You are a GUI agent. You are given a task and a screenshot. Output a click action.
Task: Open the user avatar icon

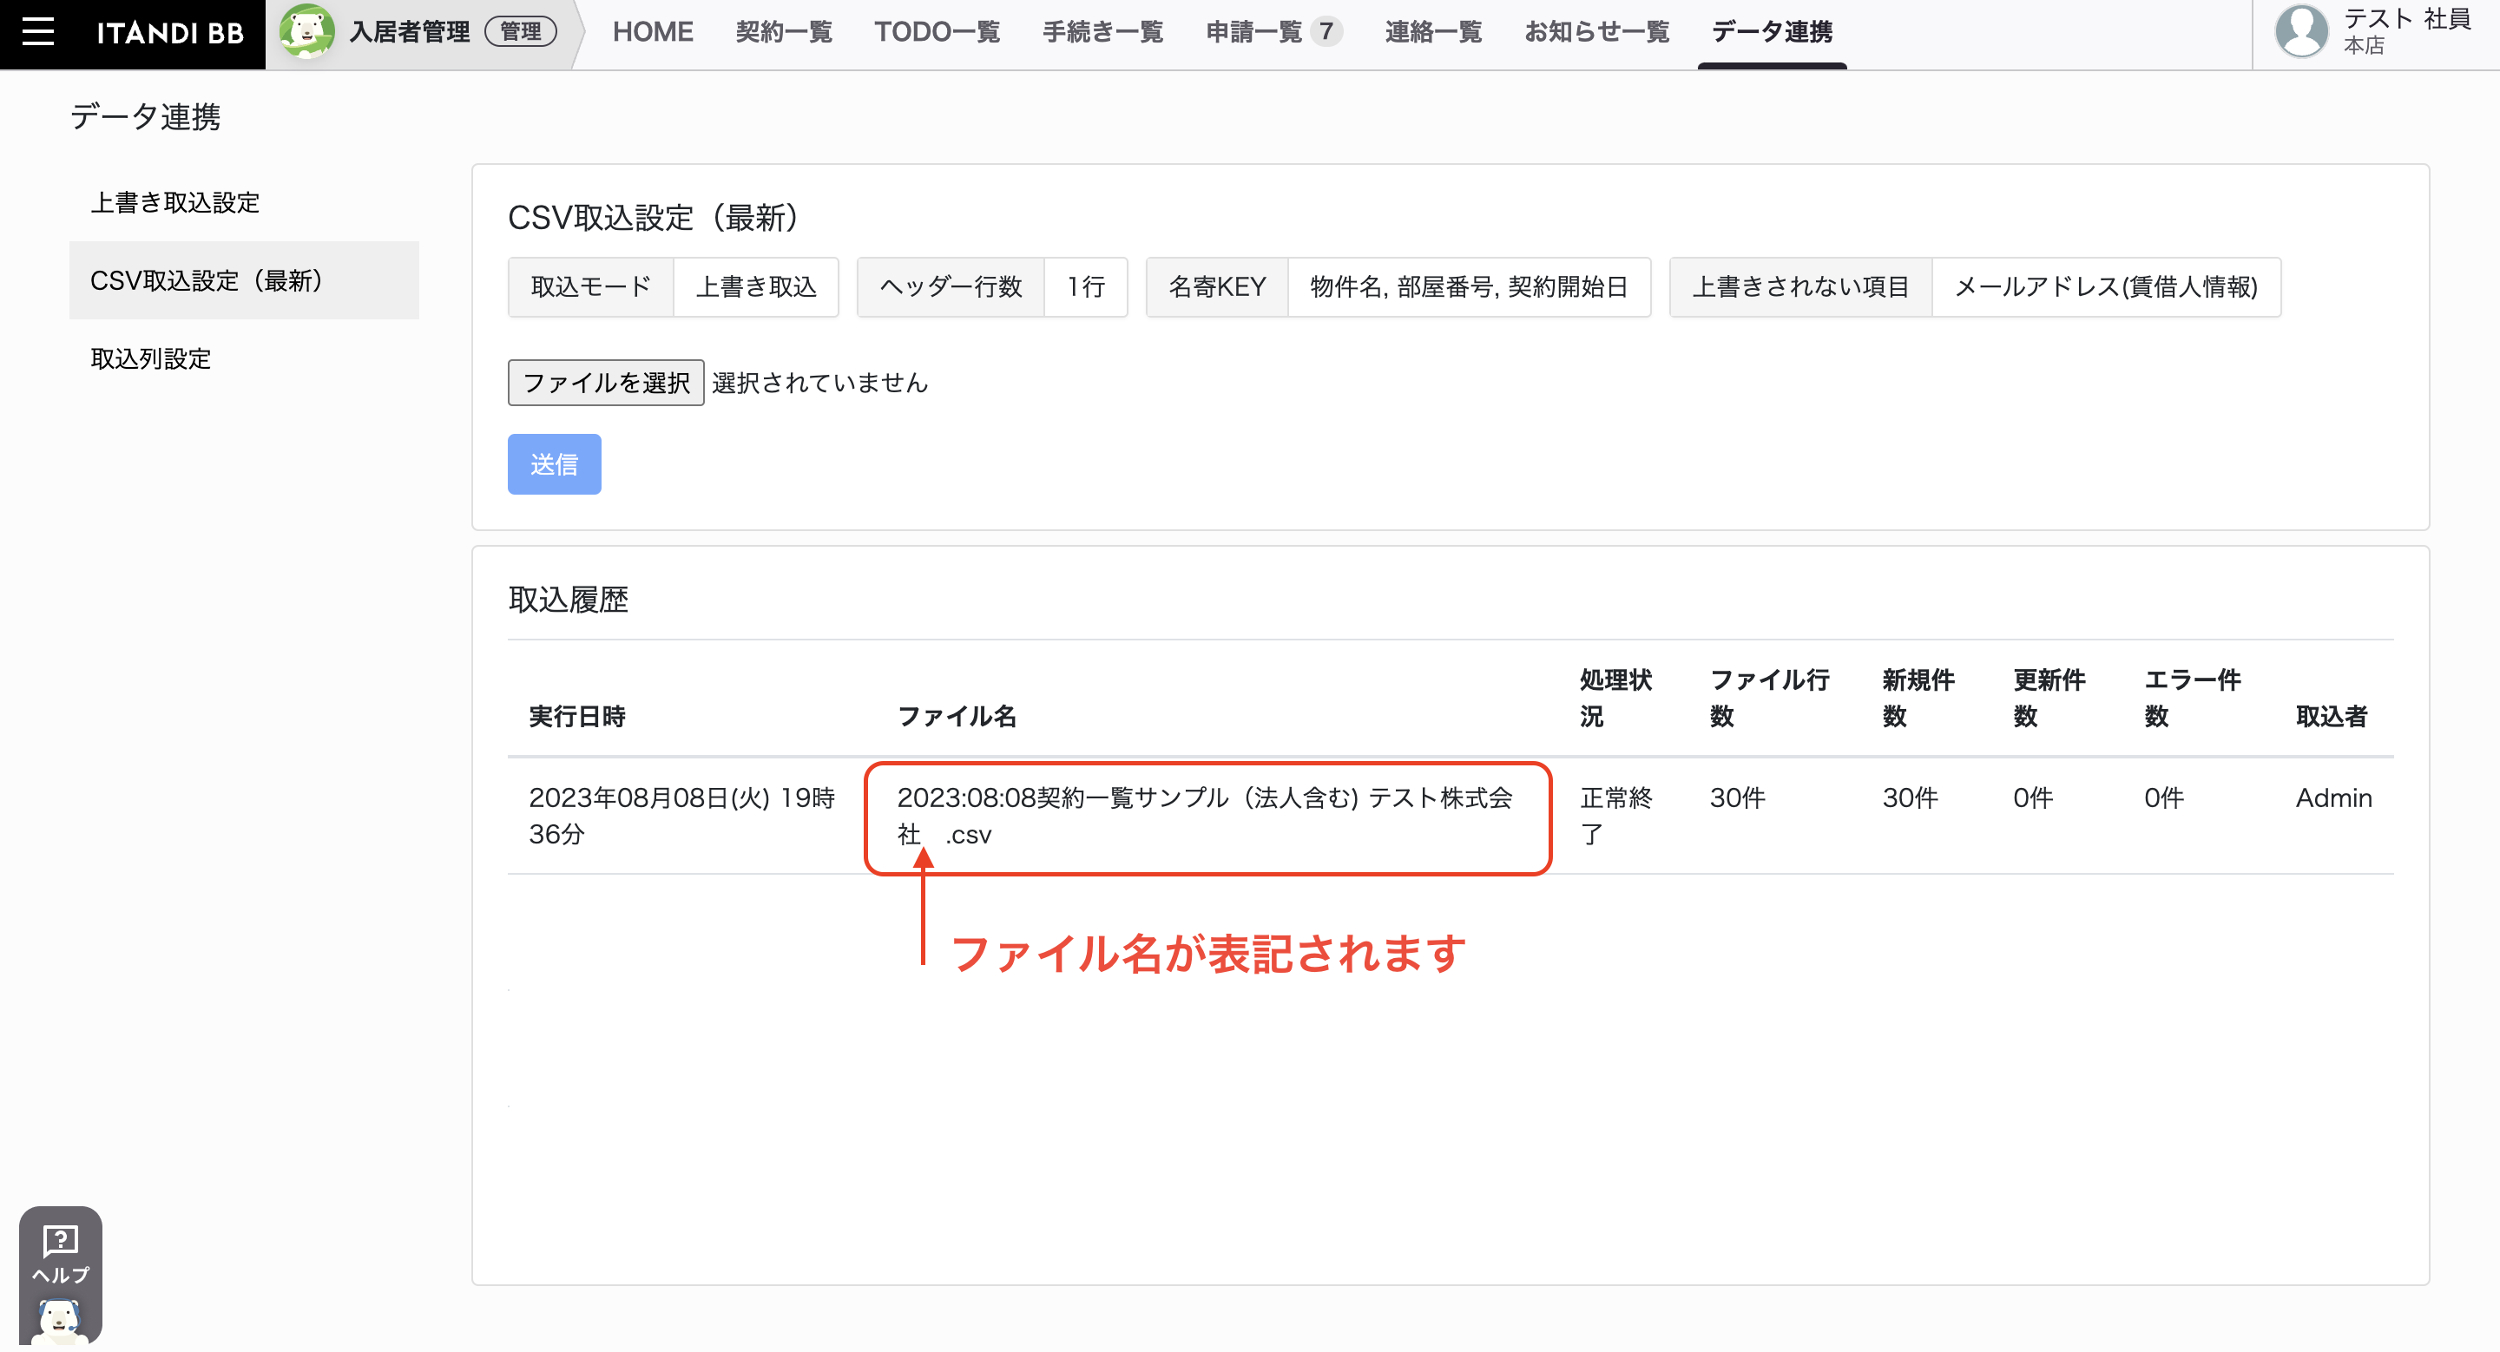pos(2301,31)
